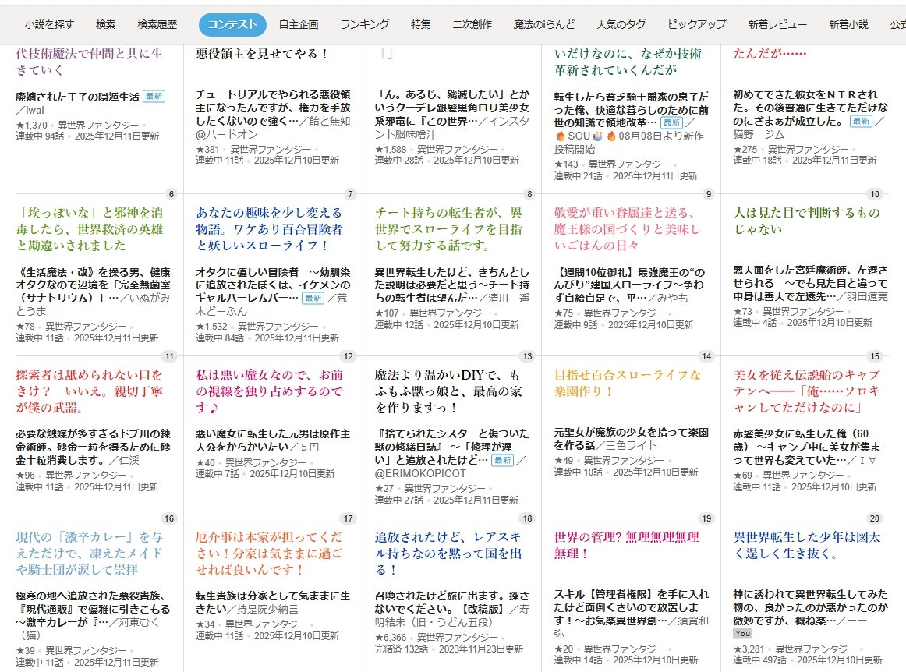Open the title 人は見た目で判断するものじゃない
Screen dimensions: 906x672
click(806, 221)
